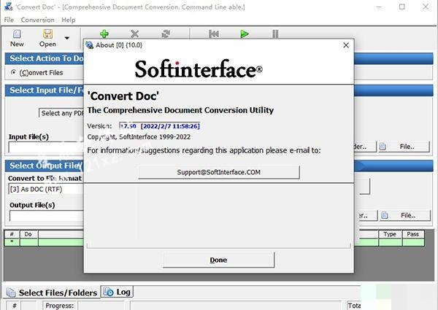Switch to the Log tab
The image size is (438, 310).
(117, 292)
